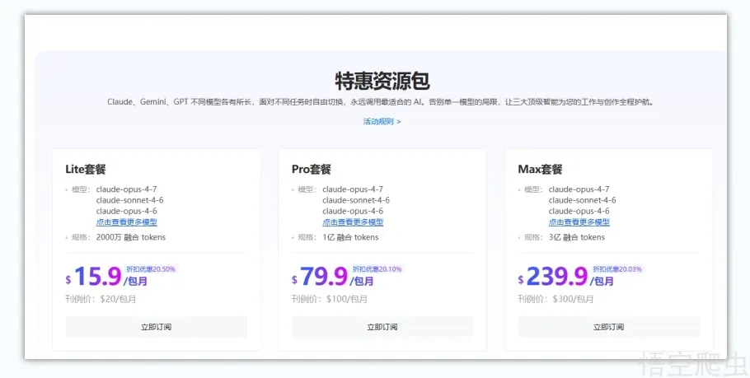750x378 pixels.
Task: Open the 活动规则 link
Action: point(382,121)
